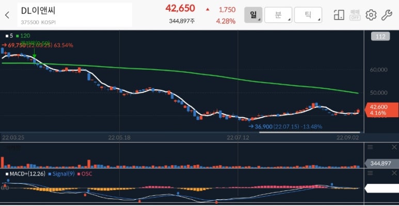Click the 22.05.18 date axis label
399x206 pixels.
(x=119, y=138)
